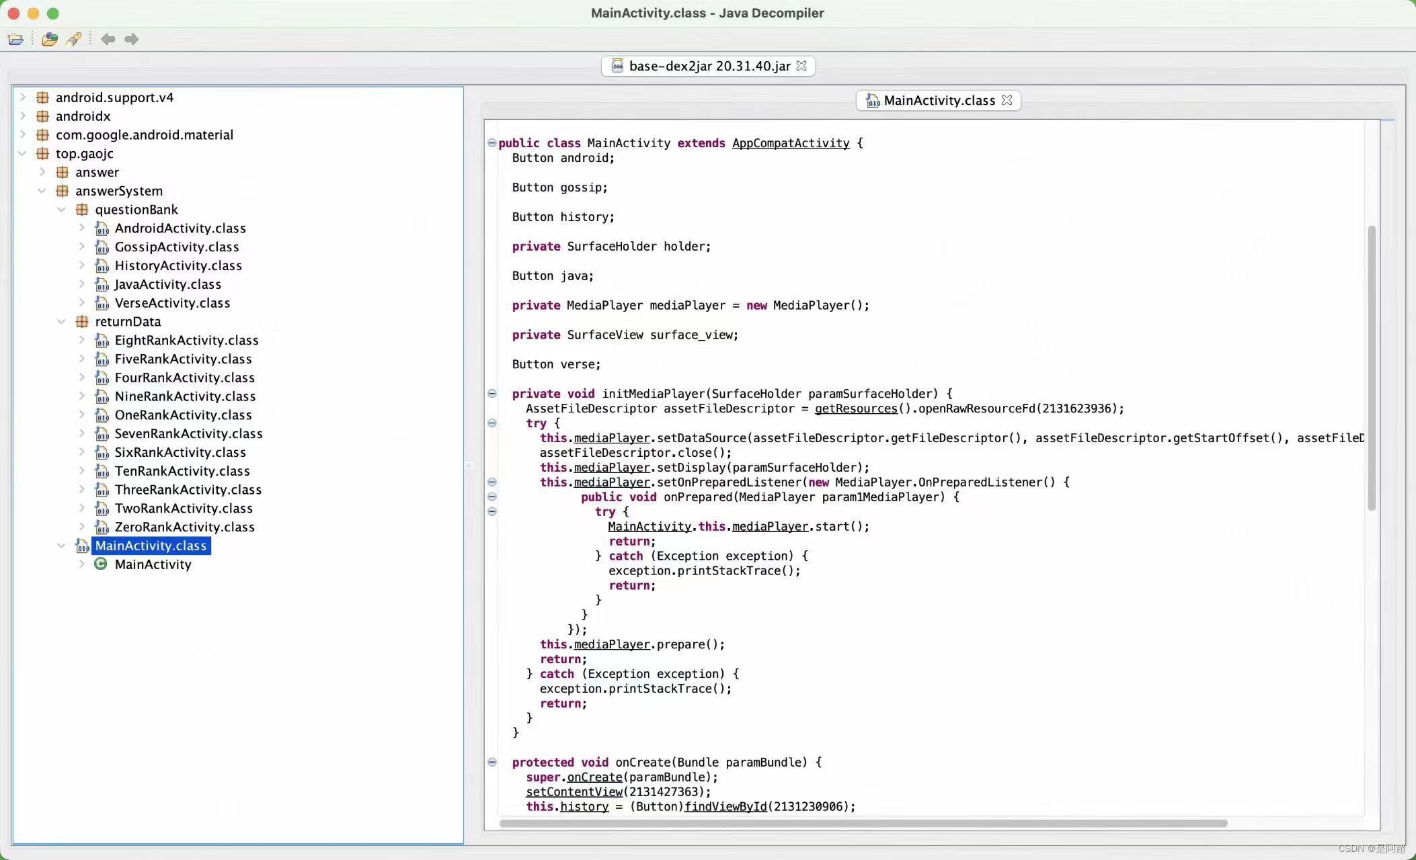Open TenRankActivity.class in the tree
Viewport: 1416px width, 860px height.
point(182,471)
